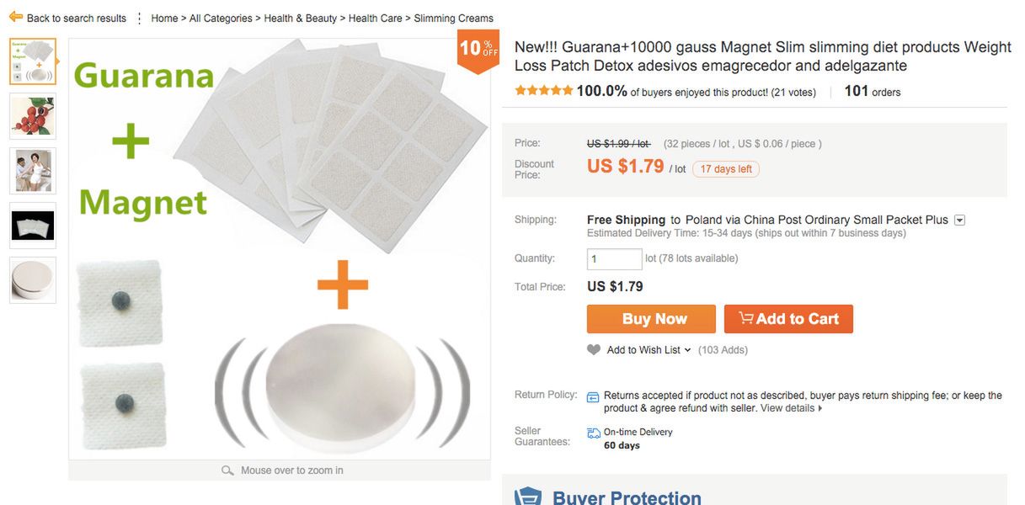Screen dimensions: 1025x505
Task: Click the return policy icon
Action: 593,396
